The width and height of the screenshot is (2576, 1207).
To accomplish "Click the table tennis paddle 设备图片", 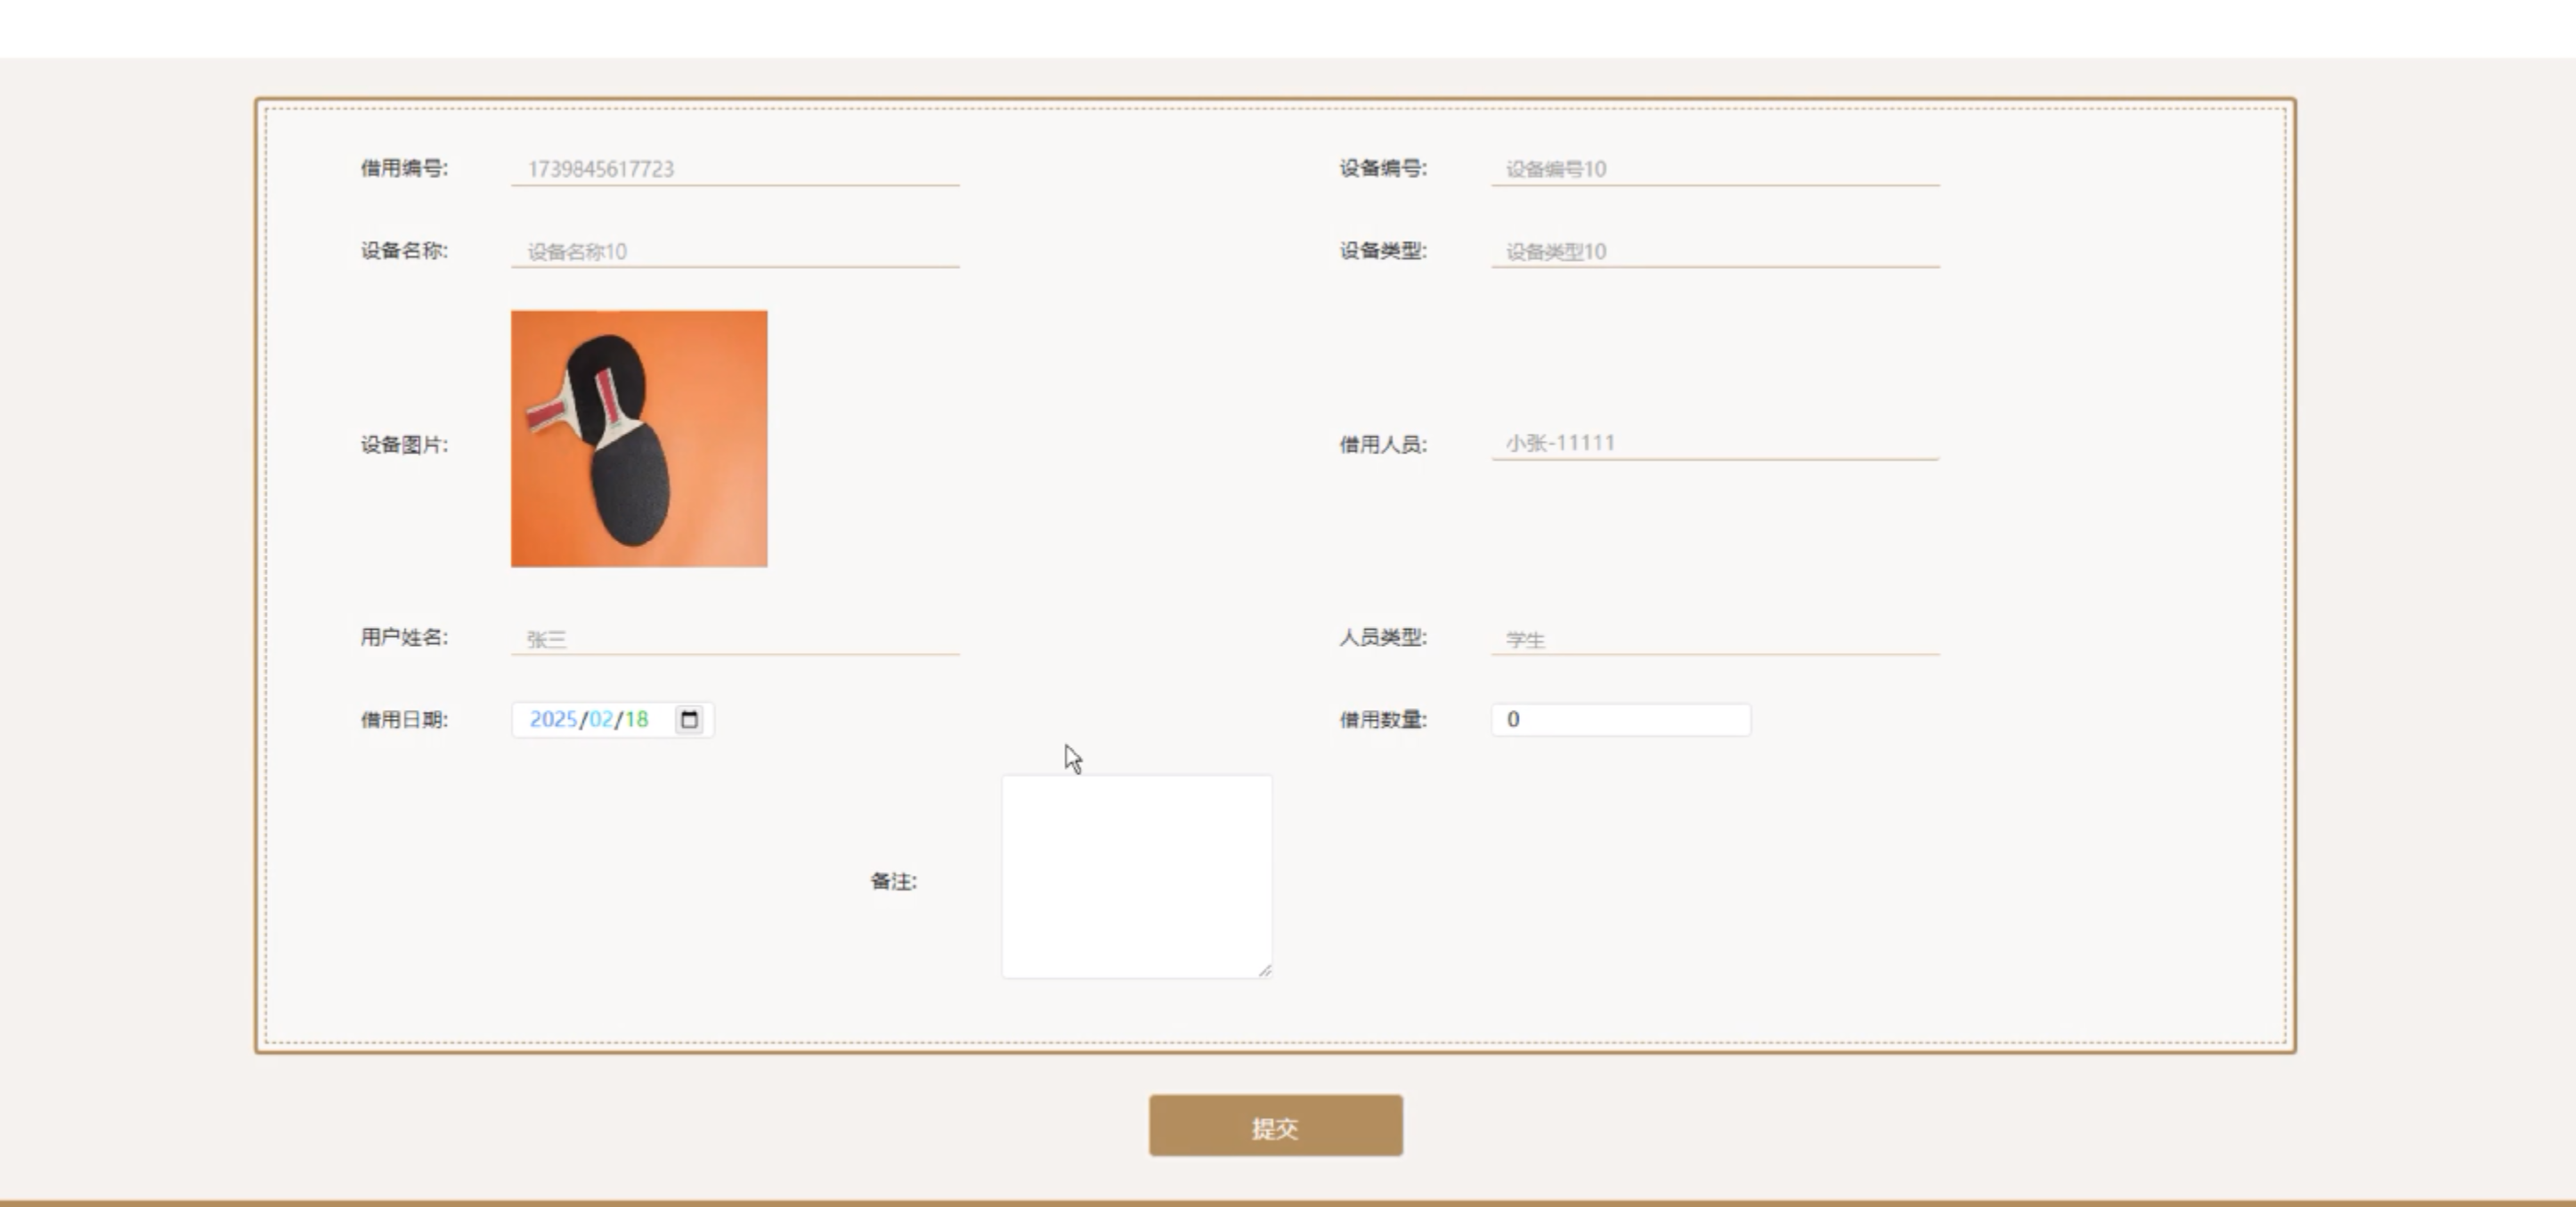I will [x=639, y=439].
